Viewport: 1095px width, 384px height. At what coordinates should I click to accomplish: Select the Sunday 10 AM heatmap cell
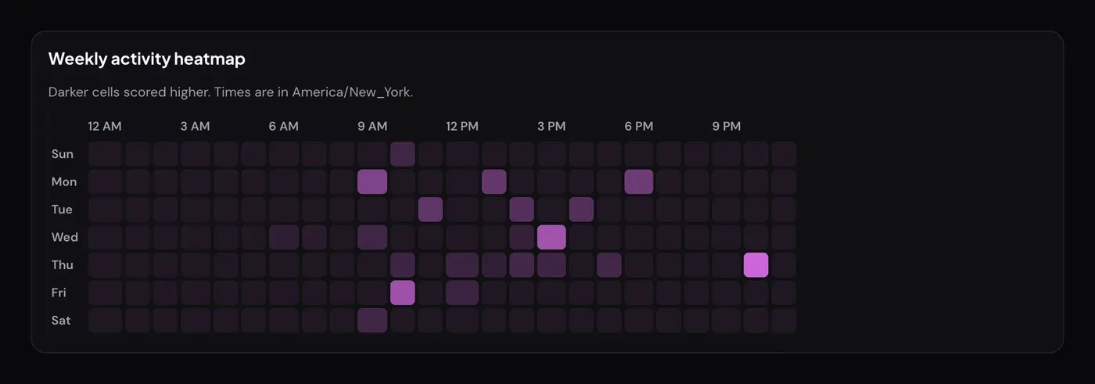pyautogui.click(x=403, y=154)
